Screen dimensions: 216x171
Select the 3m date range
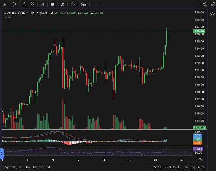point(27,167)
